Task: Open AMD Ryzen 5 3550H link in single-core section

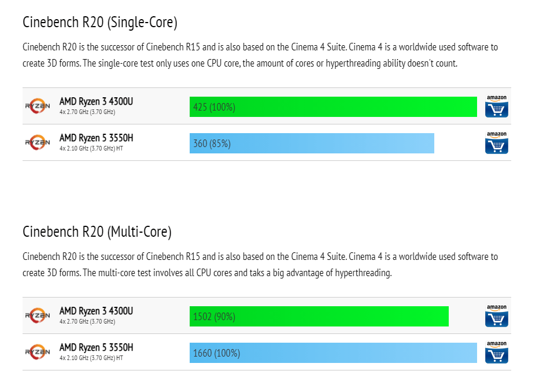Action: pos(96,138)
